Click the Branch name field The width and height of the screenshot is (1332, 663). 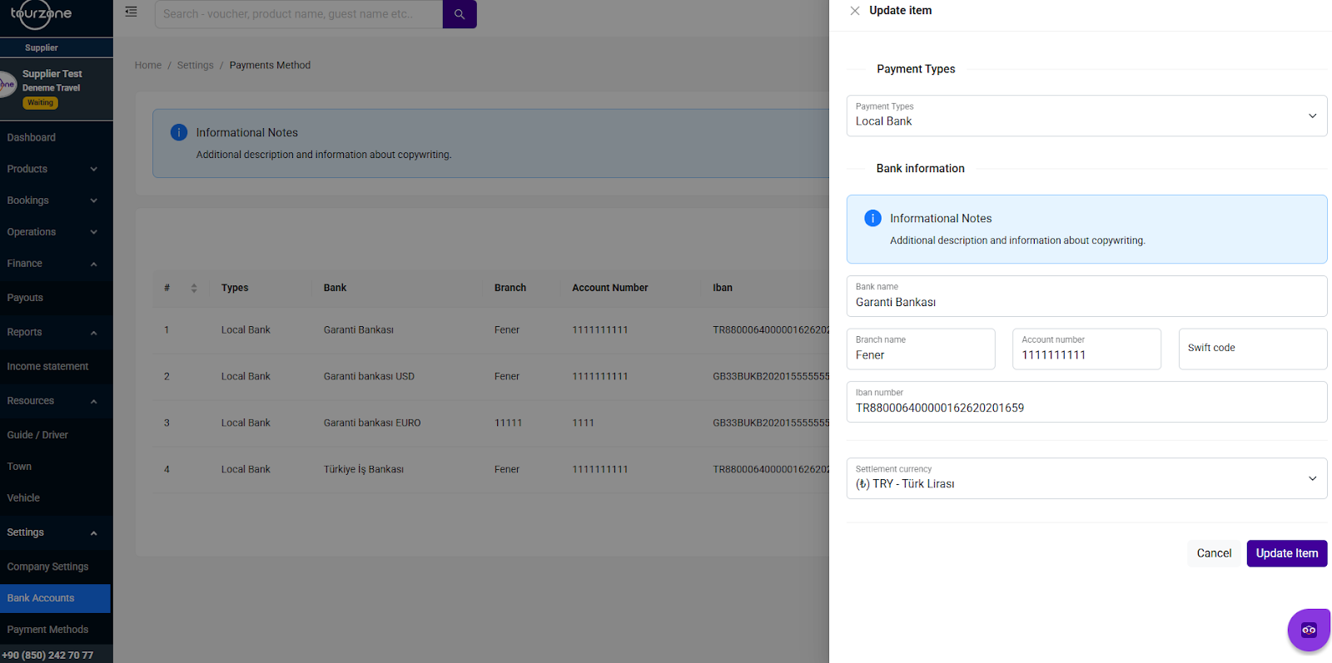(921, 349)
